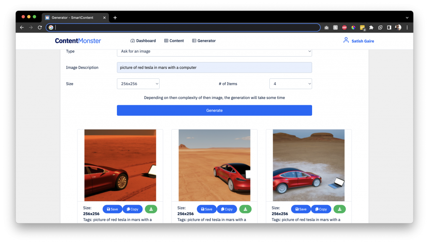
Task: Open the # of Items dropdown
Action: tap(291, 84)
